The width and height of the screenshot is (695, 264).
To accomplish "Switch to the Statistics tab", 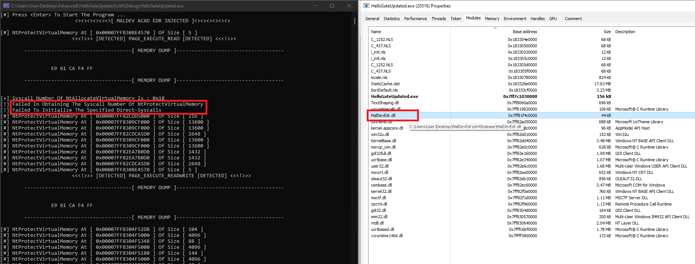I will pos(391,19).
